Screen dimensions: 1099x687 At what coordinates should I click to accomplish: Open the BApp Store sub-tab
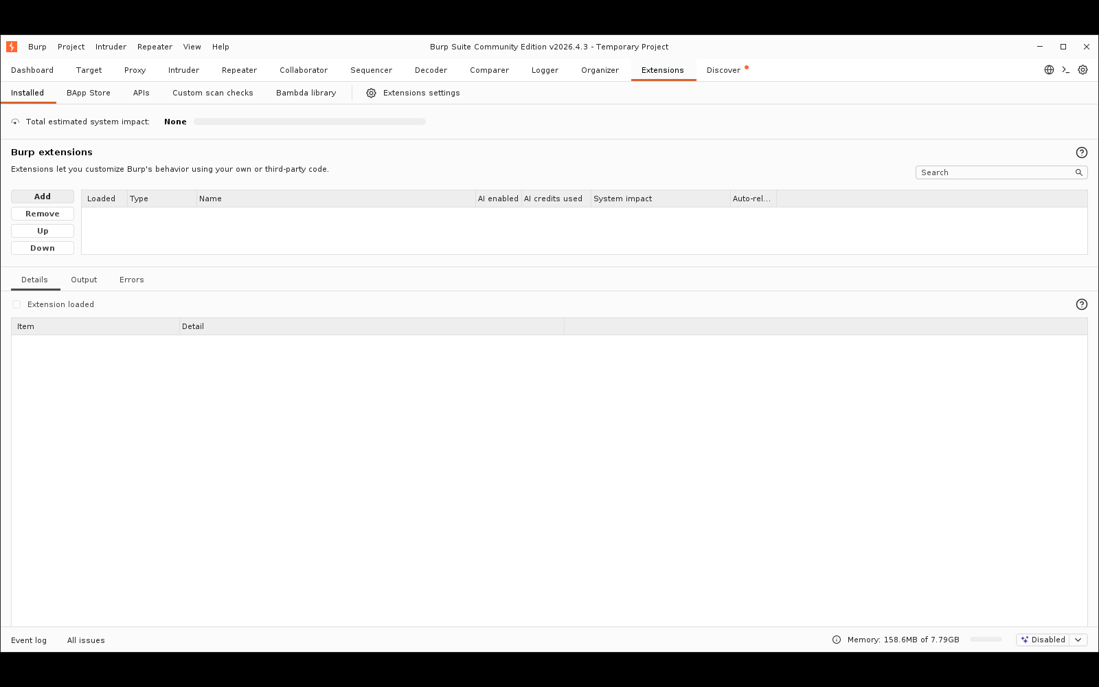pos(89,93)
